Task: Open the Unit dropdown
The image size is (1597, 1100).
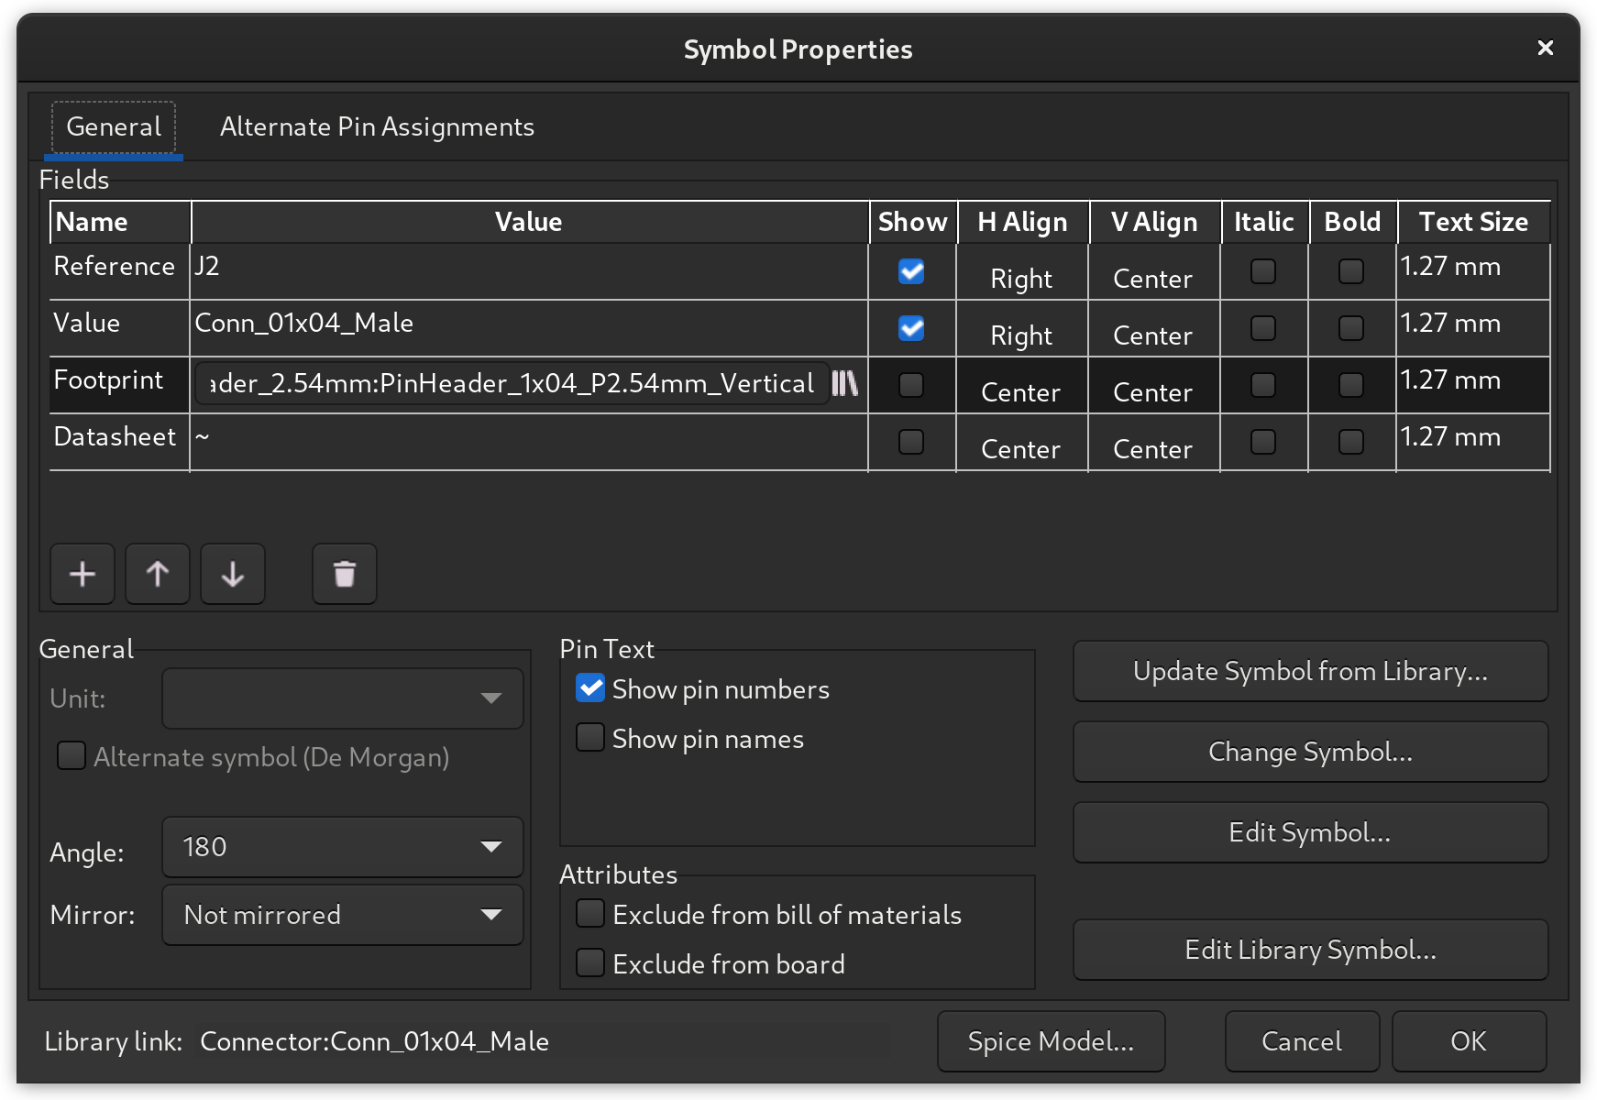Action: pos(343,698)
